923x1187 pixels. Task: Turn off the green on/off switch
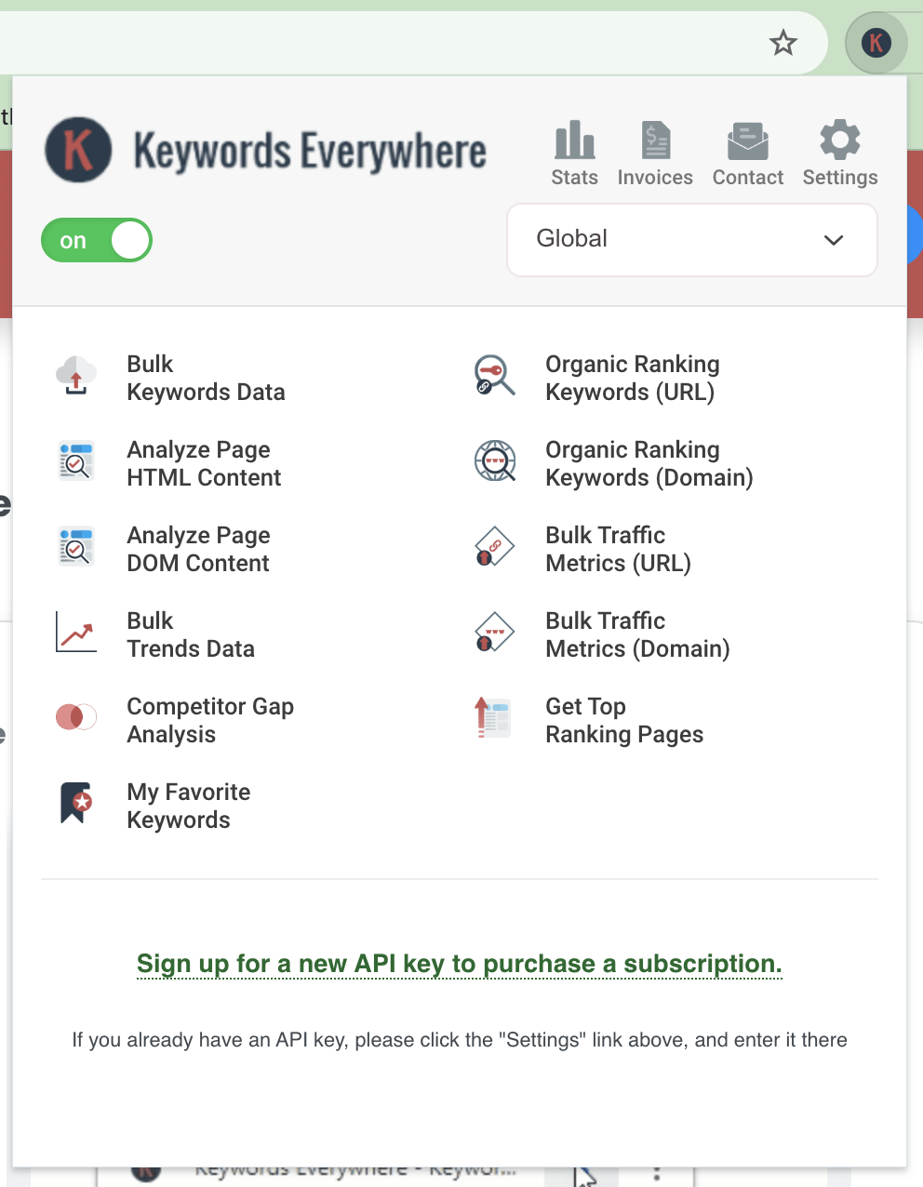(x=97, y=240)
